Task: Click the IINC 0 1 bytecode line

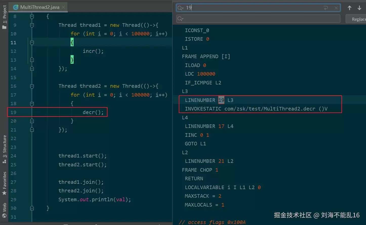Action: [197, 135]
